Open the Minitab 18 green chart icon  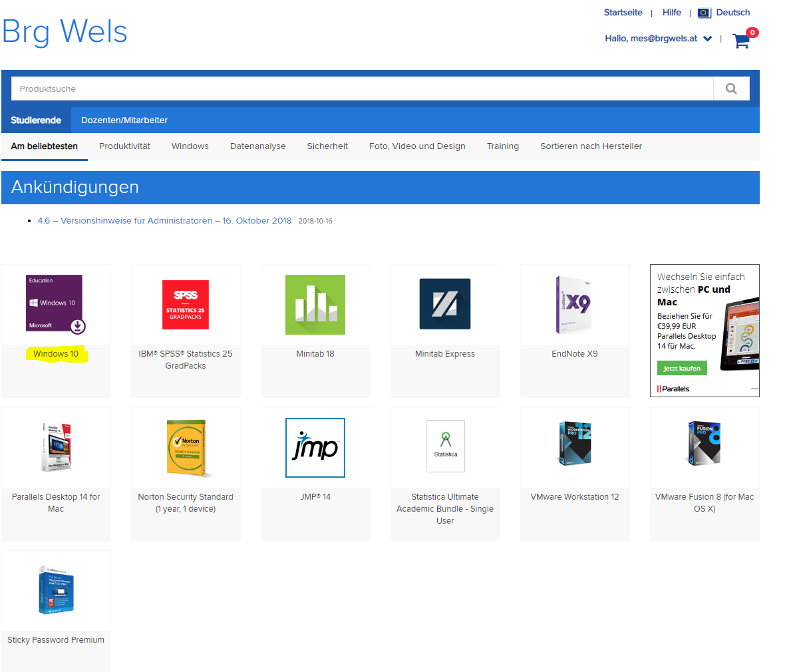click(x=315, y=305)
